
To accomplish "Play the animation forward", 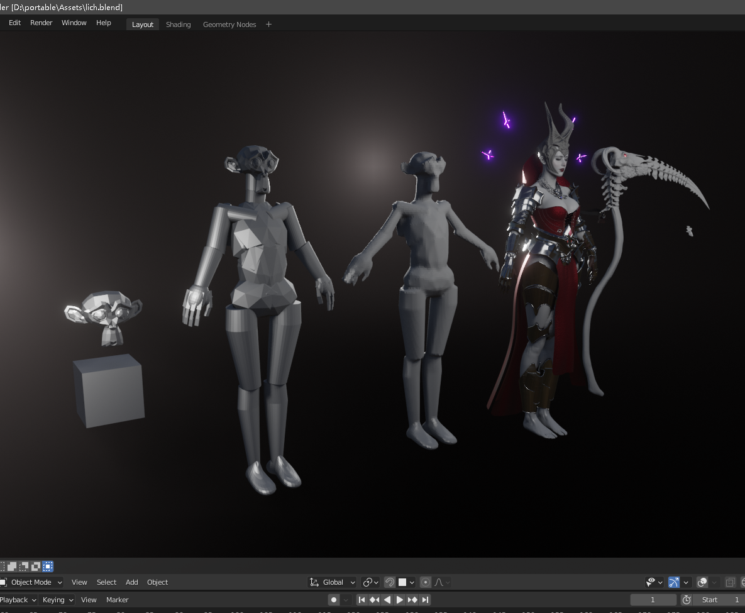I will [x=400, y=600].
